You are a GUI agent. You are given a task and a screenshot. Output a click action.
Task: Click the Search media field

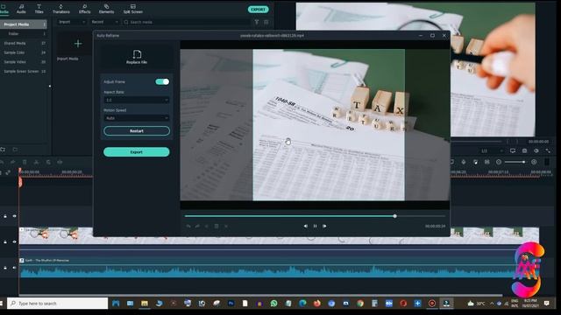pos(186,22)
